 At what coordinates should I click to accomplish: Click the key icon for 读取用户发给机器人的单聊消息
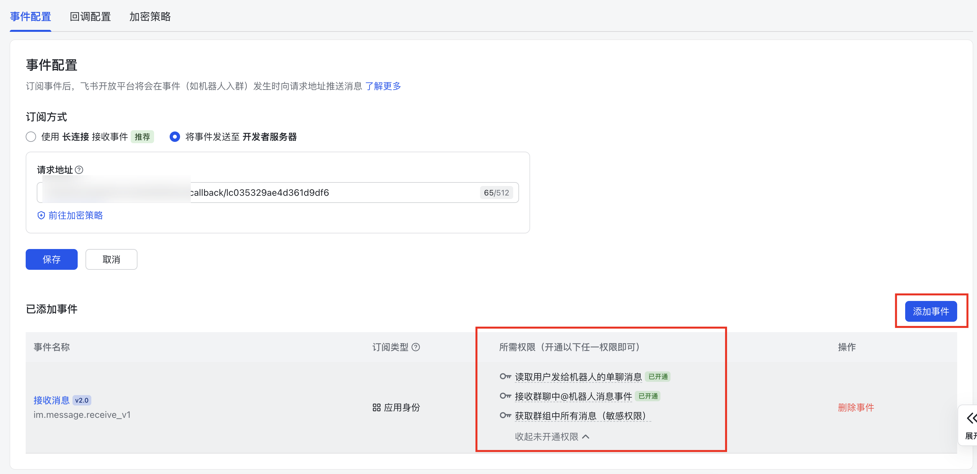(x=505, y=376)
